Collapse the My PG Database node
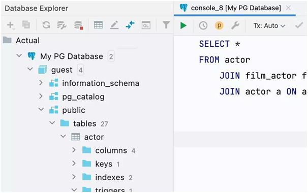Screen dimensions: 308x193 point(19,56)
